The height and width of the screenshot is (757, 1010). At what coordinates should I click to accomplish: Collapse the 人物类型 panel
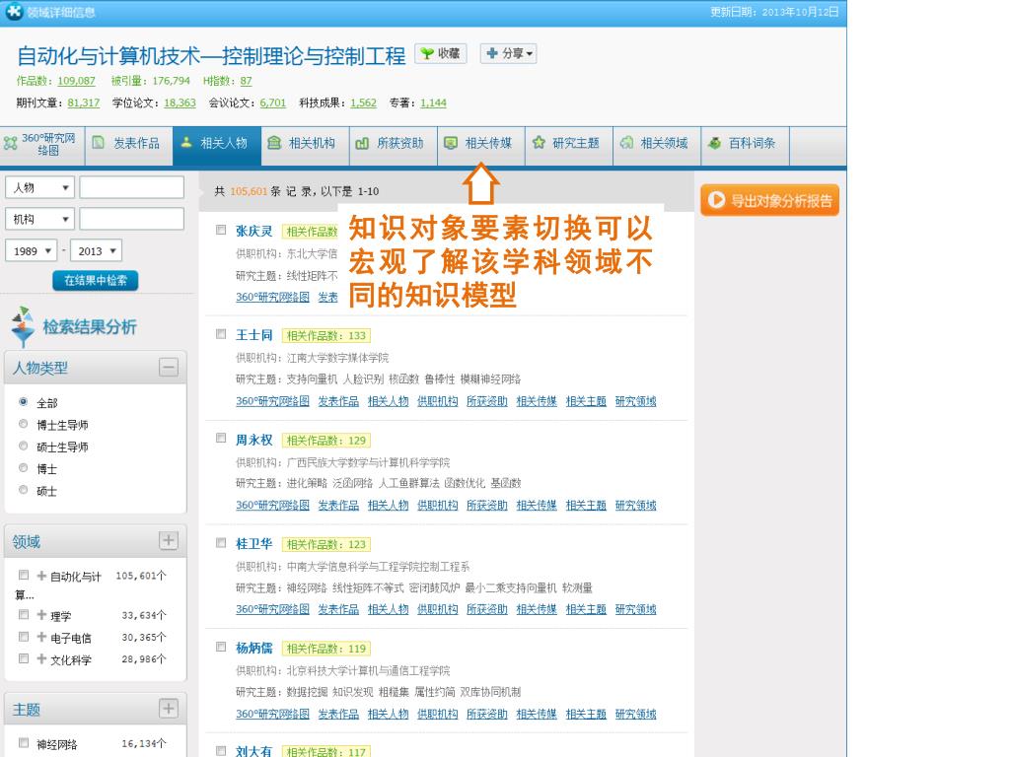coord(169,368)
